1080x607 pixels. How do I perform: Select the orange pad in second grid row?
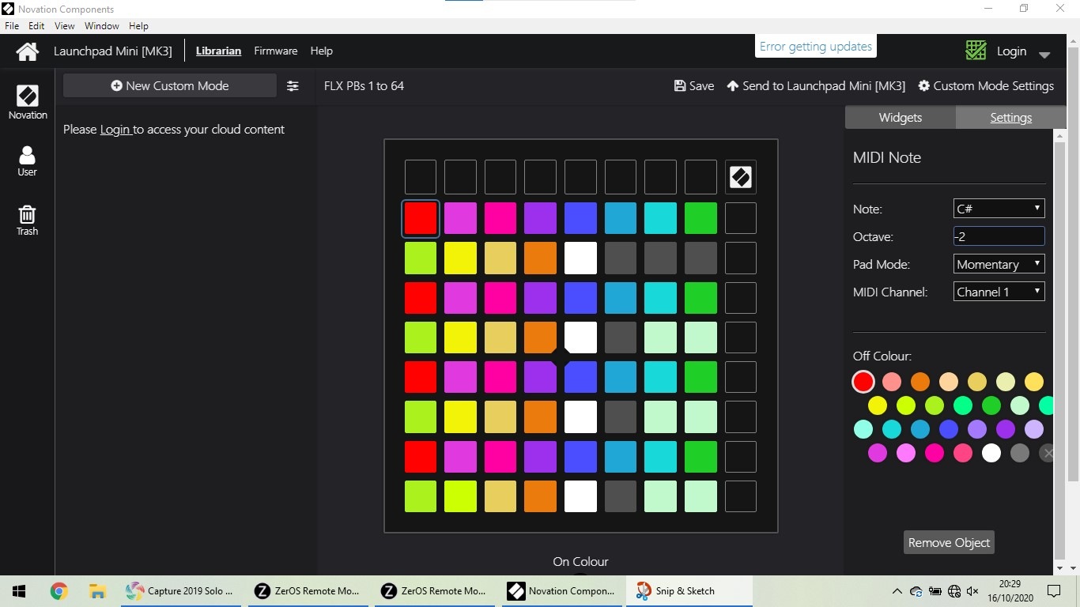point(540,258)
